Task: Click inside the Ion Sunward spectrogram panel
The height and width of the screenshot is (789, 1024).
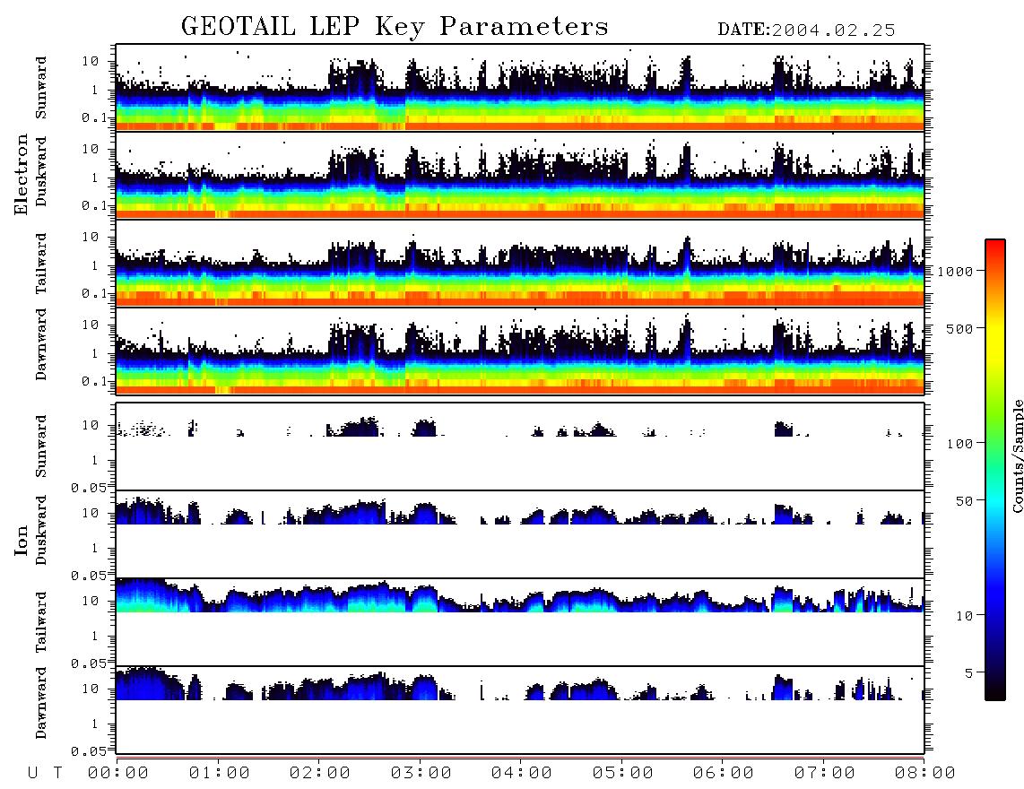Action: click(x=520, y=447)
